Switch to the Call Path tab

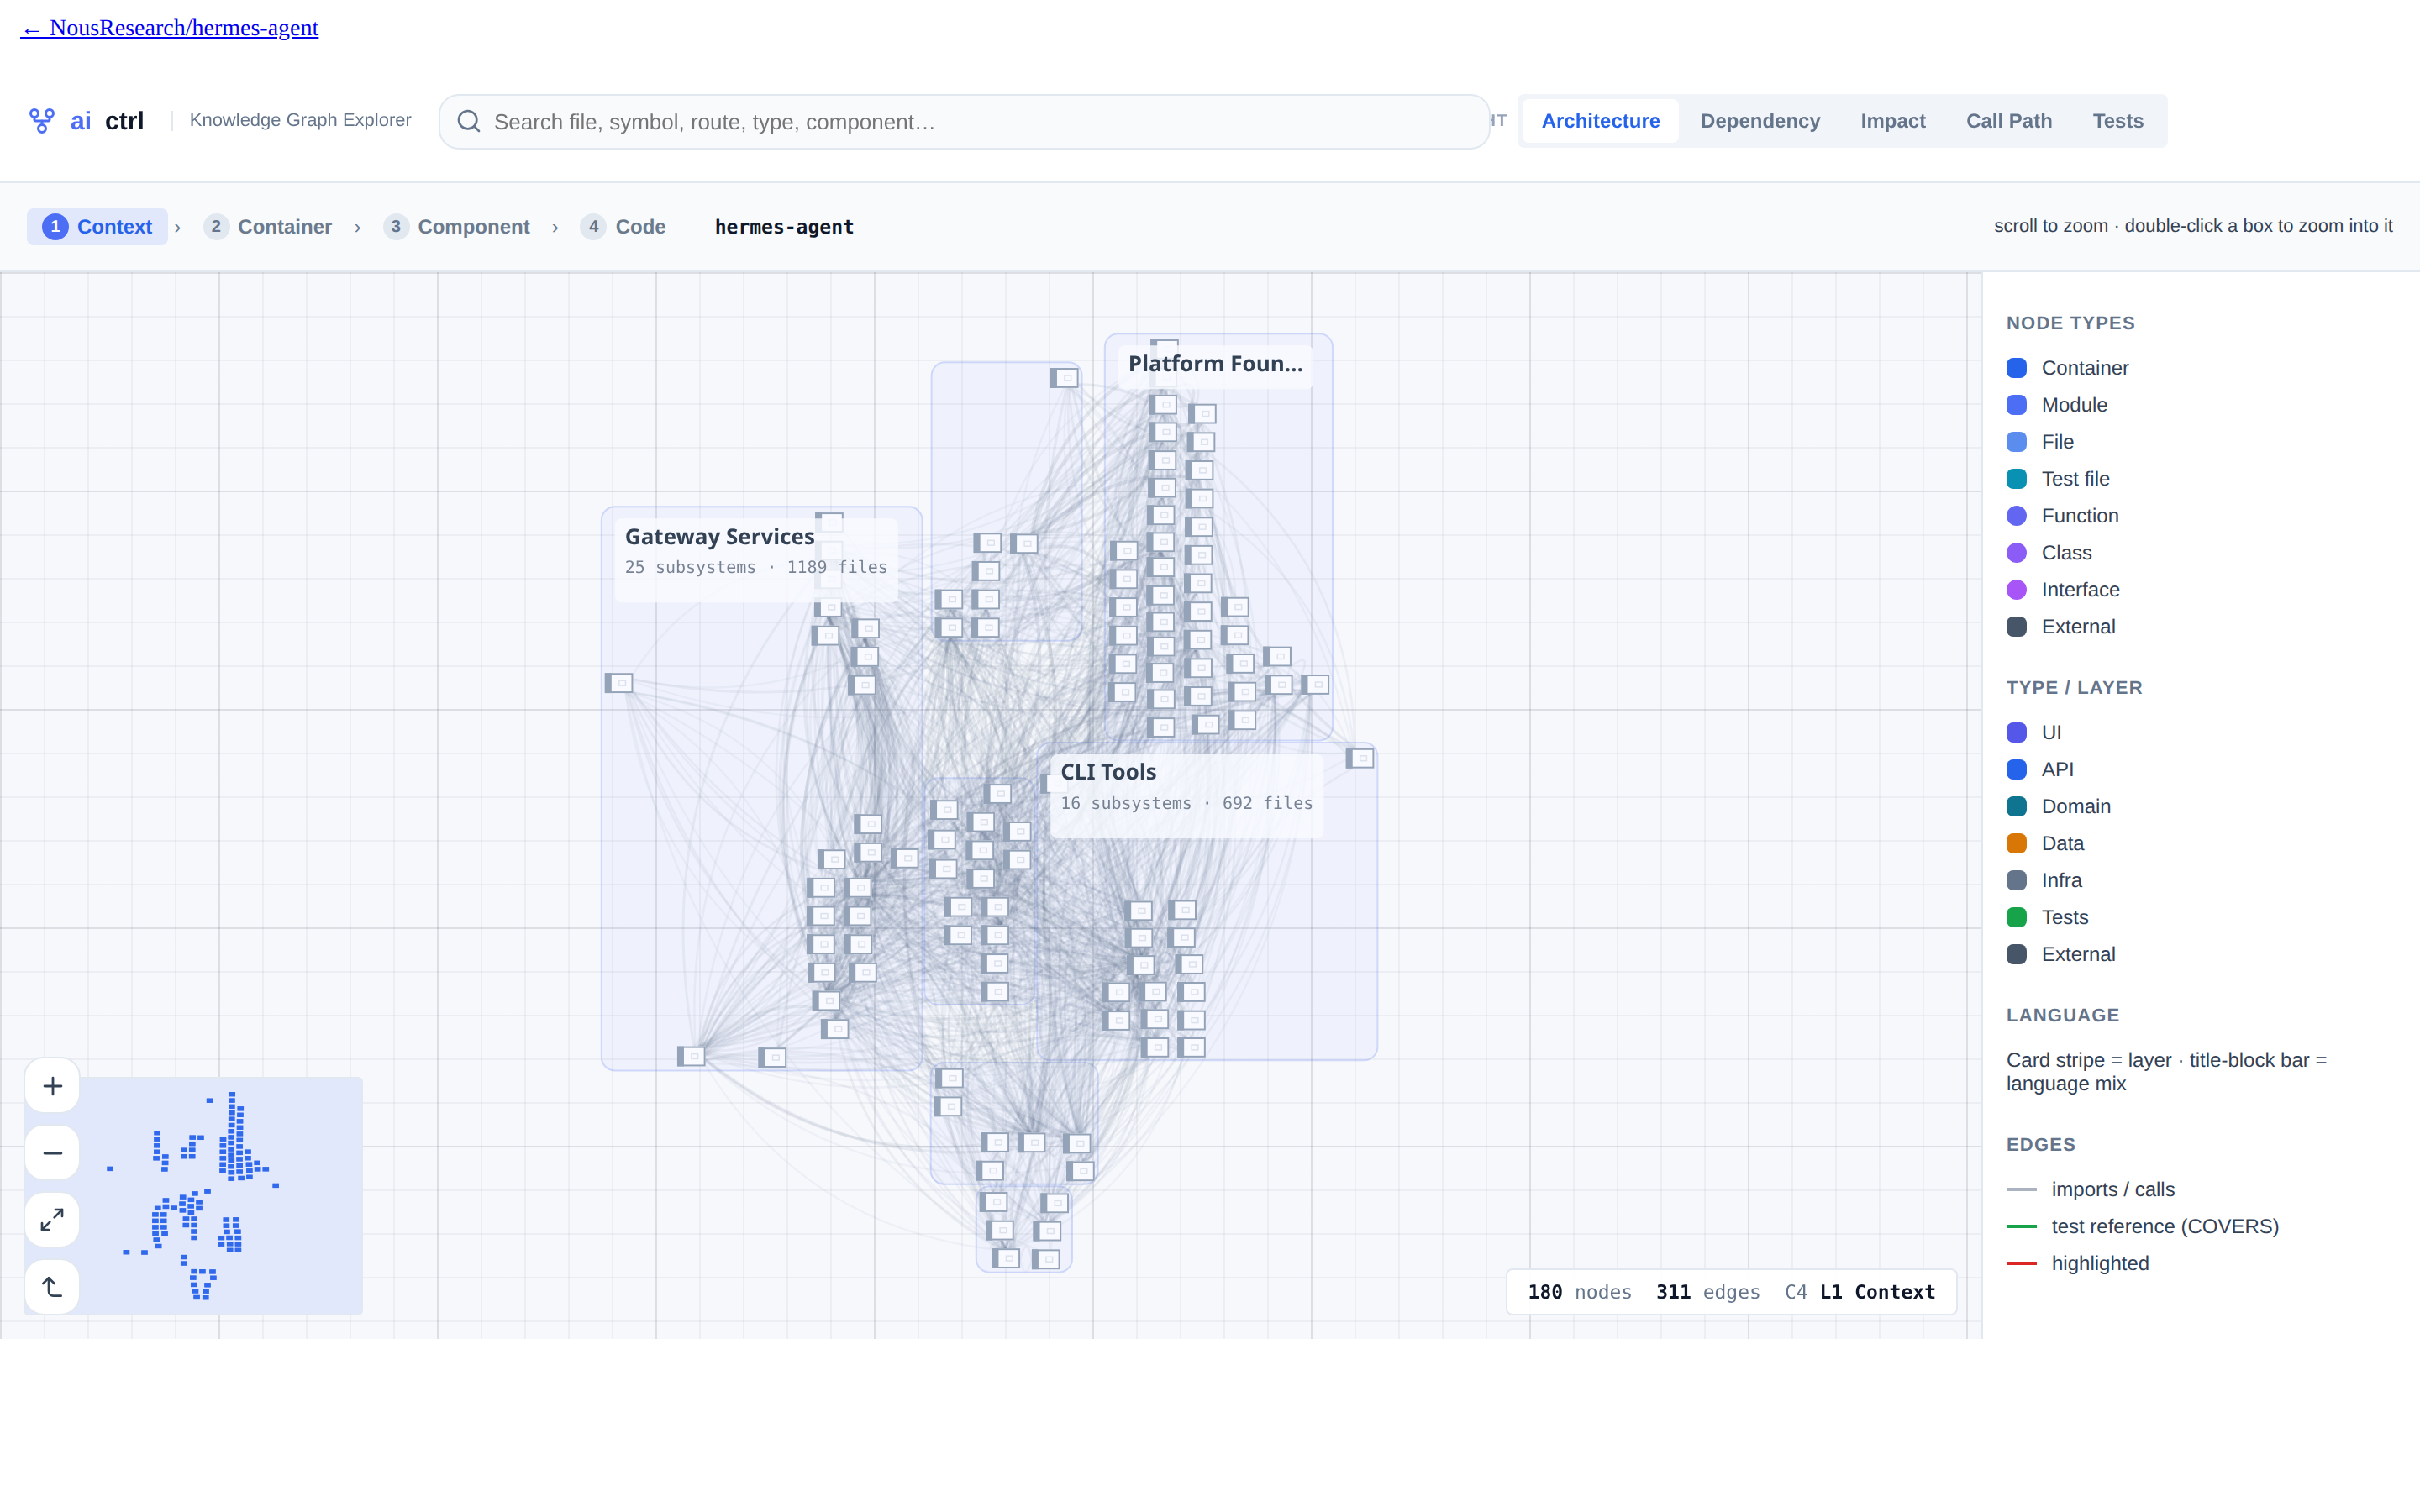click(x=2009, y=121)
